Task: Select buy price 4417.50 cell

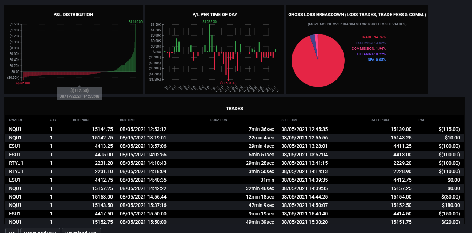Action: [x=104, y=214]
